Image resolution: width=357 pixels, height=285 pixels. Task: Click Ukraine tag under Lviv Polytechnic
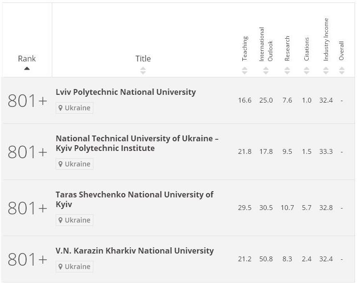tap(74, 108)
